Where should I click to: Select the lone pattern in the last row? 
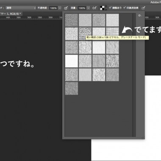coord(72,89)
